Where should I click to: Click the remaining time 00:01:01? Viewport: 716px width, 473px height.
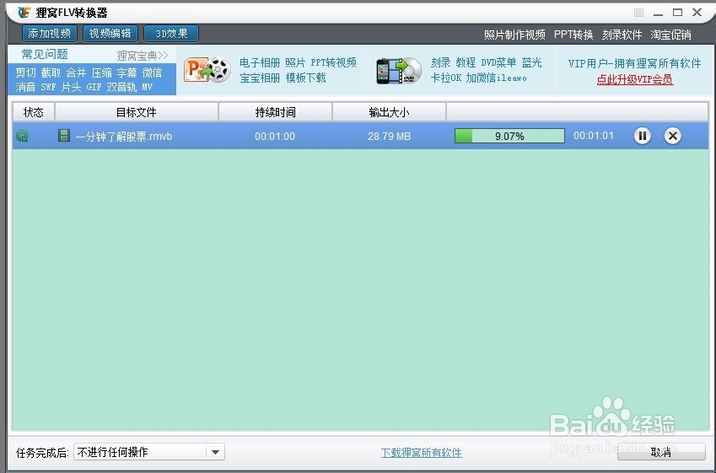594,136
